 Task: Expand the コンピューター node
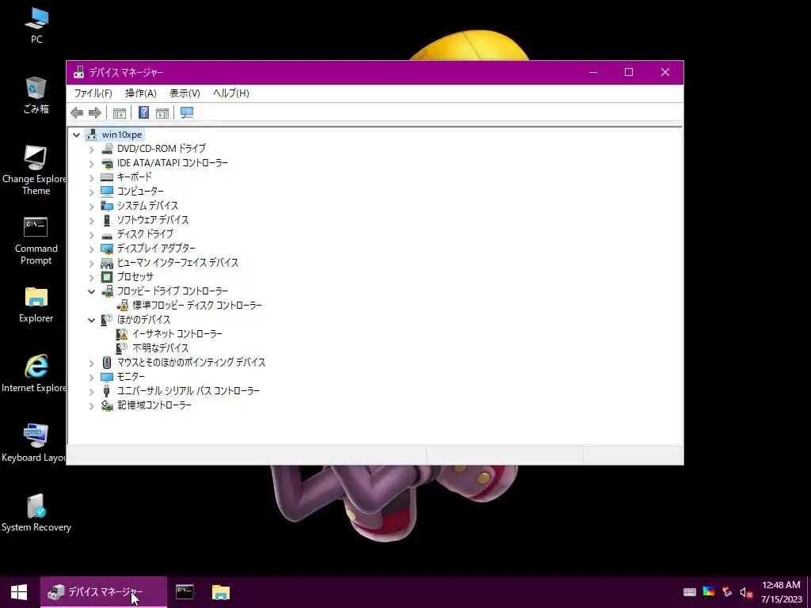tap(92, 192)
